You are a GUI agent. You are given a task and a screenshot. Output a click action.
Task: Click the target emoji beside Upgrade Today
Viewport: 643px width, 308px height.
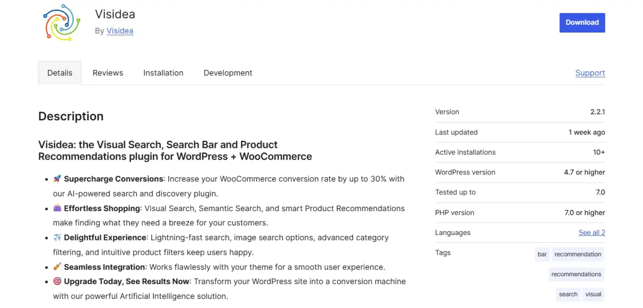[x=57, y=281]
